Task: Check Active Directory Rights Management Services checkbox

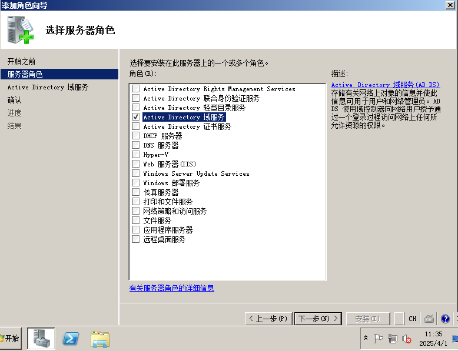Action: 135,89
